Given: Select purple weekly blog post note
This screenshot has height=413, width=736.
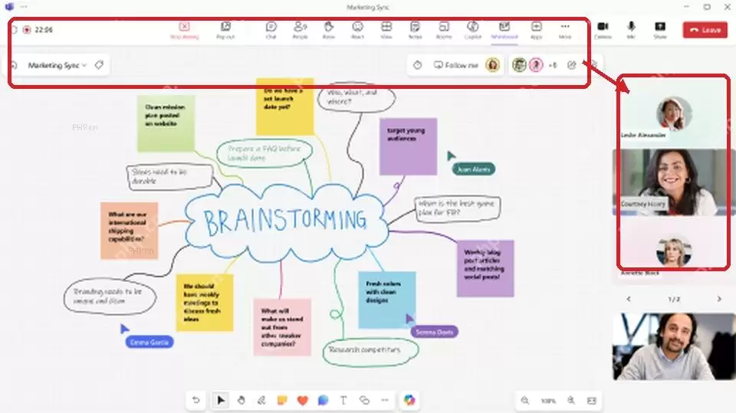Looking at the screenshot, I should [x=485, y=268].
